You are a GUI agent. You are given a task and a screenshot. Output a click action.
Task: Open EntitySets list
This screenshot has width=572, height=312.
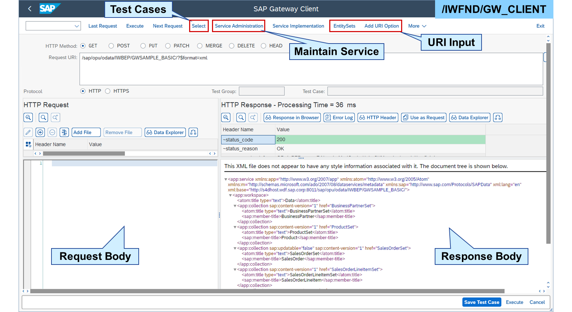click(x=344, y=26)
